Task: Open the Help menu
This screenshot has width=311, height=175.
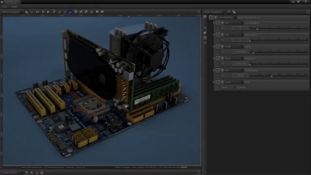Action: point(14,7)
